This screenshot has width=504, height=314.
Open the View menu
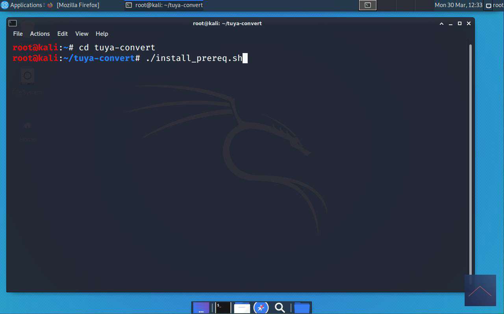tap(82, 34)
